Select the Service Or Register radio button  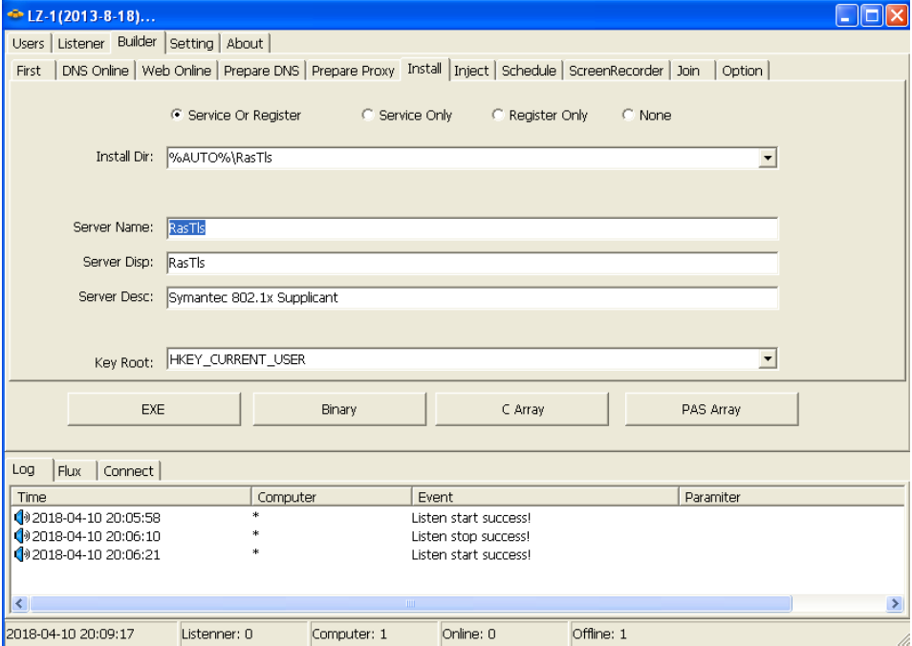click(176, 116)
